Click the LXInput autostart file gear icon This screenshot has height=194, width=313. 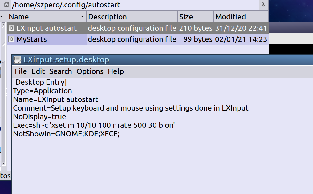pyautogui.click(x=11, y=28)
